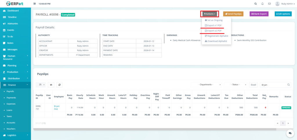Choose Export x1 PDF from Actions menu
This screenshot has height=140, width=297.
click(x=213, y=25)
